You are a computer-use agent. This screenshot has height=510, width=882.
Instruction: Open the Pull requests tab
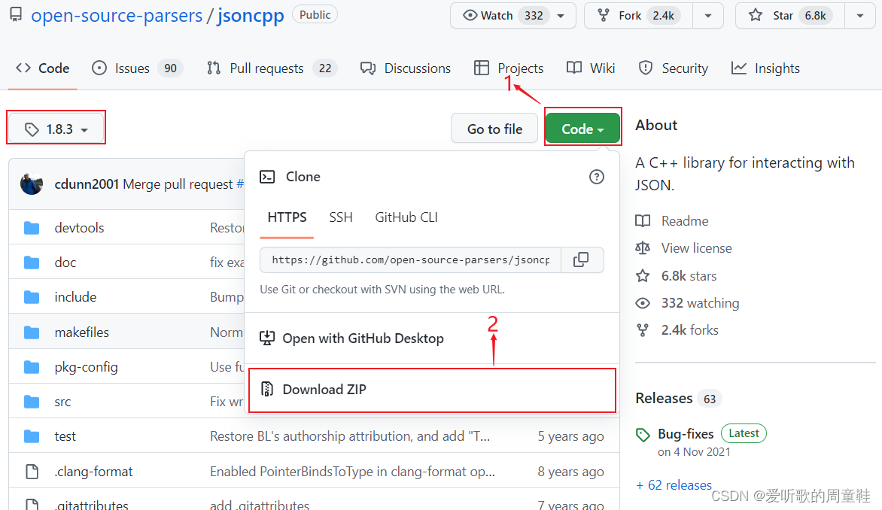coord(272,68)
